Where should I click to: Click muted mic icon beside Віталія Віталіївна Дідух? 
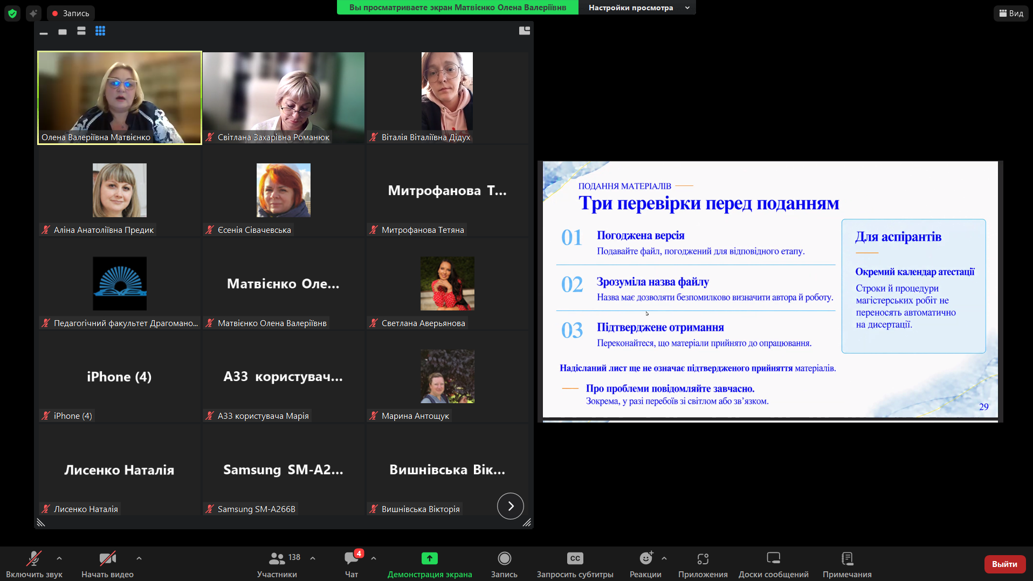(374, 137)
